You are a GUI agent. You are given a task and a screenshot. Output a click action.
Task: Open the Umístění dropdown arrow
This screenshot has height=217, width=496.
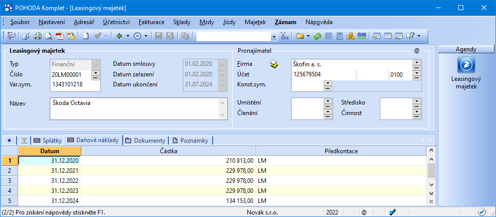point(328,100)
